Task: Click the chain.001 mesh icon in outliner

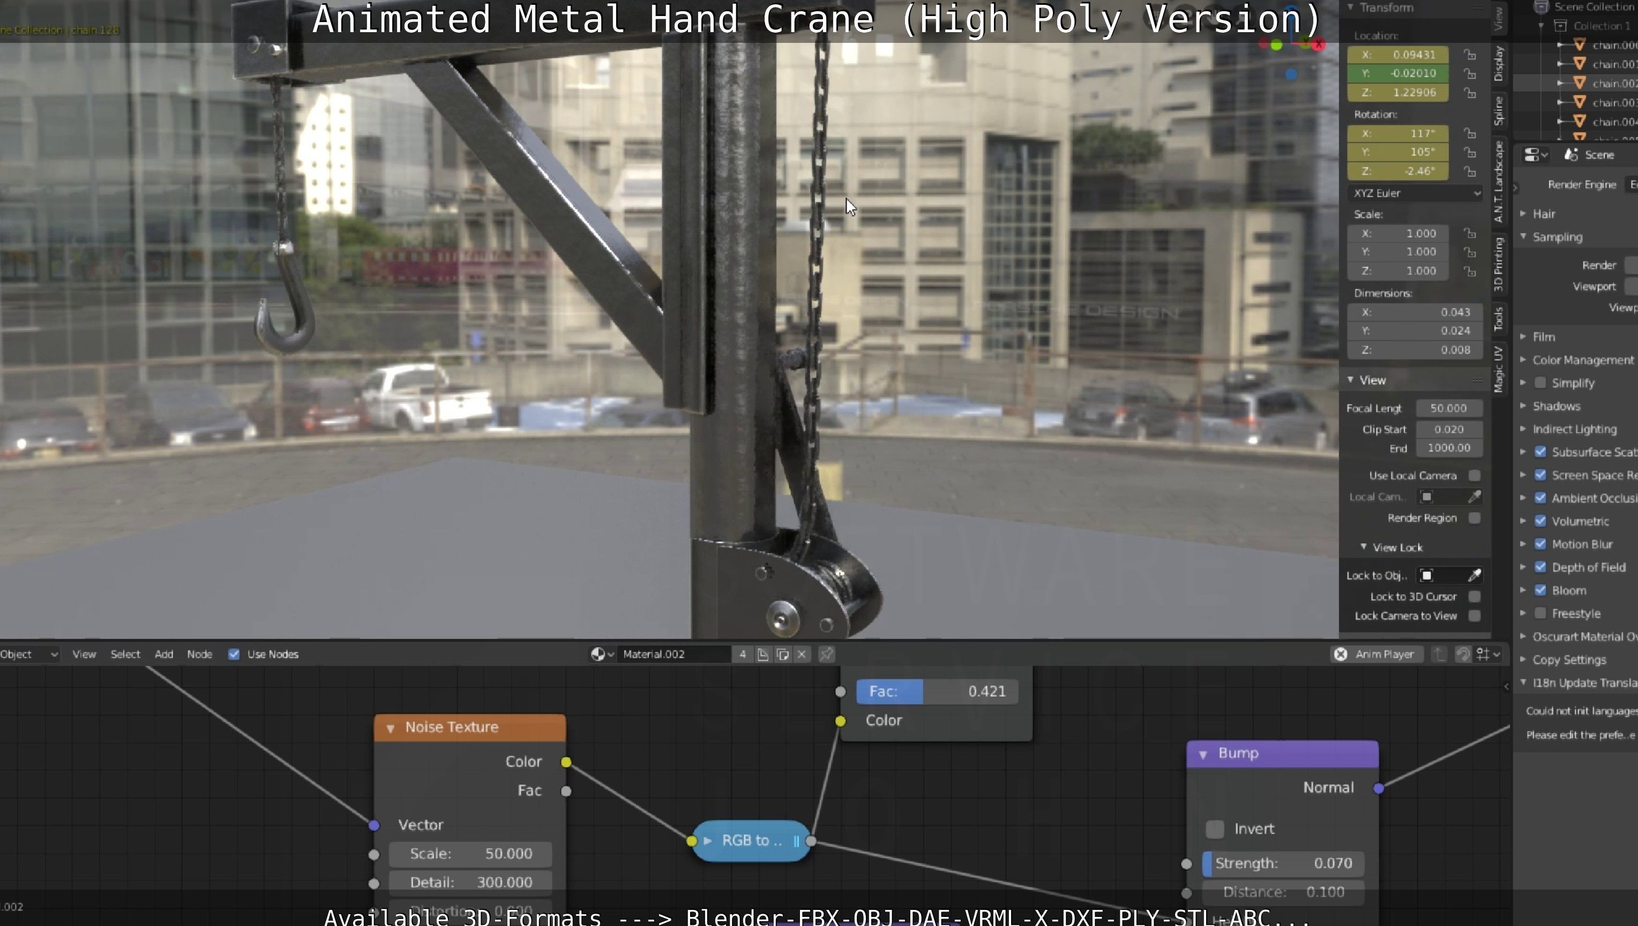Action: pos(1579,64)
